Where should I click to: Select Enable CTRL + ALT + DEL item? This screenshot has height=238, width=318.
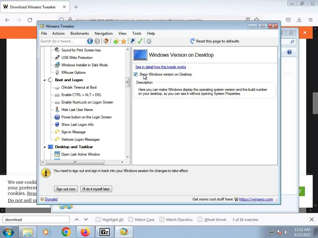pyautogui.click(x=81, y=95)
